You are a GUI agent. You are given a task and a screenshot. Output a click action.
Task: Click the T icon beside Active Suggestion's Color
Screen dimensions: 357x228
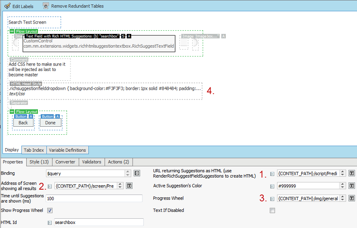point(352,186)
